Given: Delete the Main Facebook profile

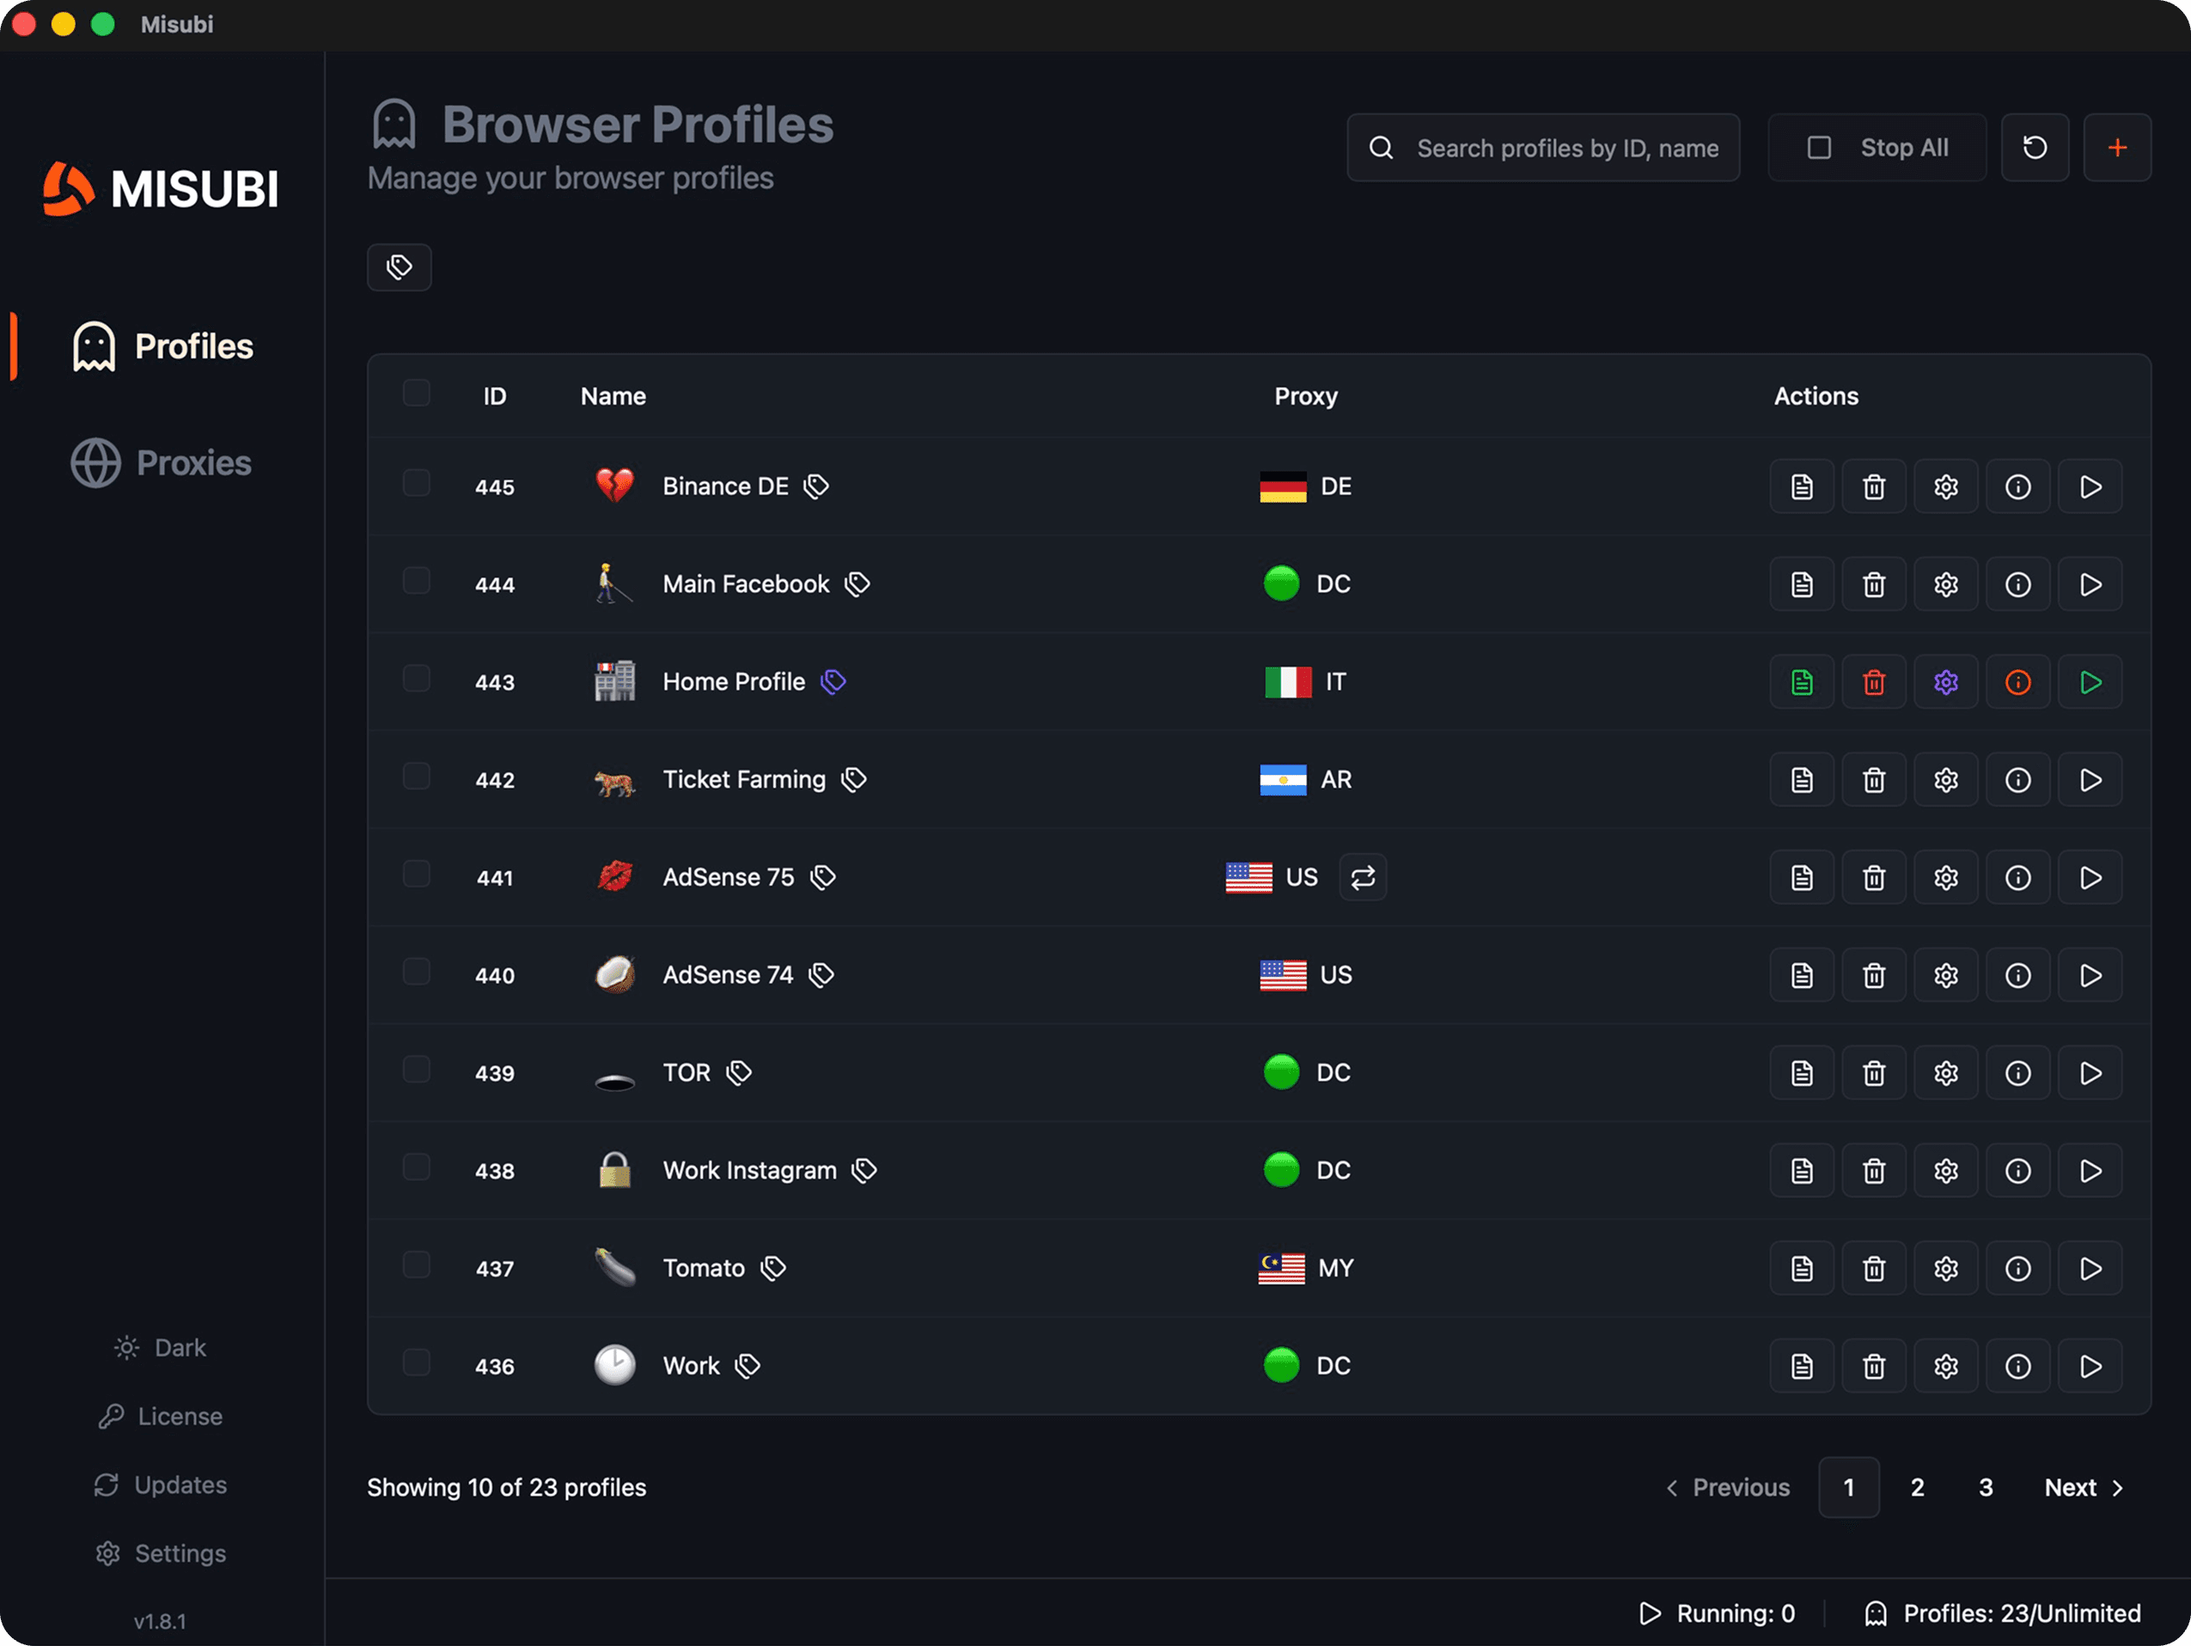Looking at the screenshot, I should tap(1873, 584).
